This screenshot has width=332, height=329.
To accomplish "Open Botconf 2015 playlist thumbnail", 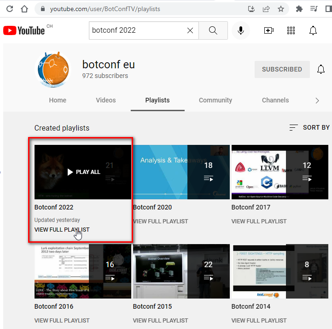I will click(x=181, y=271).
